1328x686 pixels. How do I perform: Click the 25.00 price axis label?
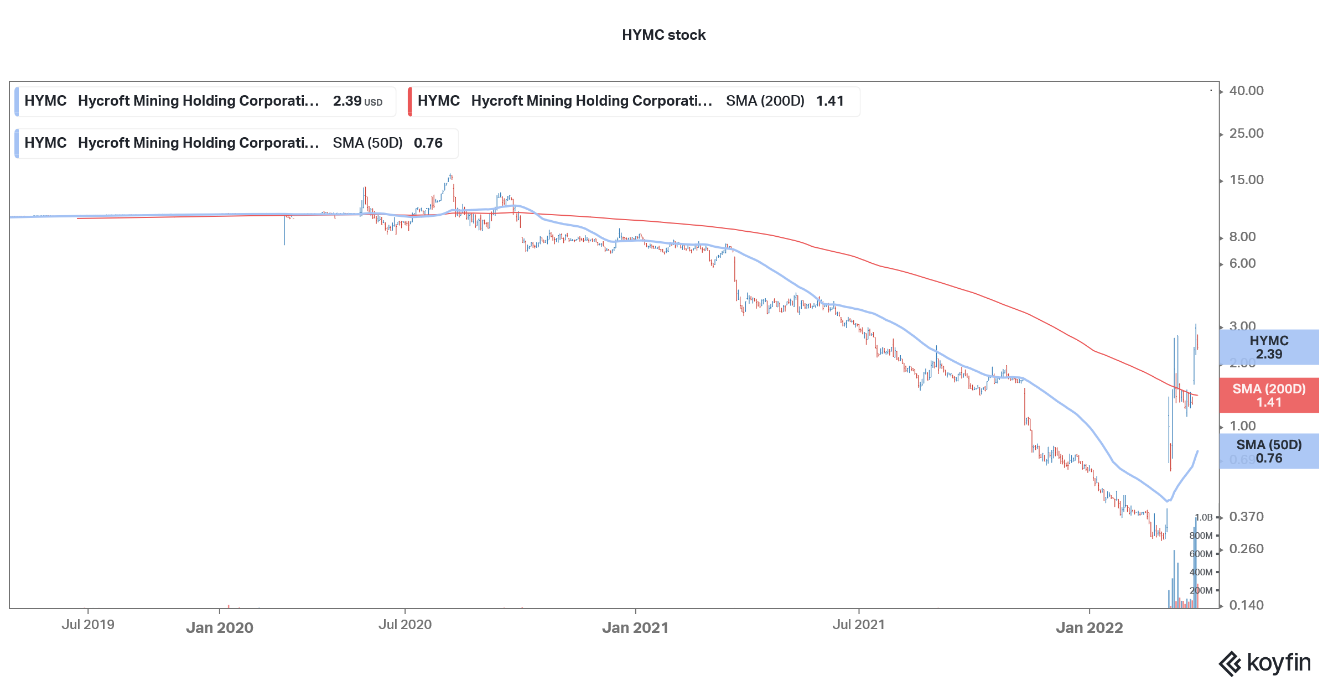[1246, 133]
